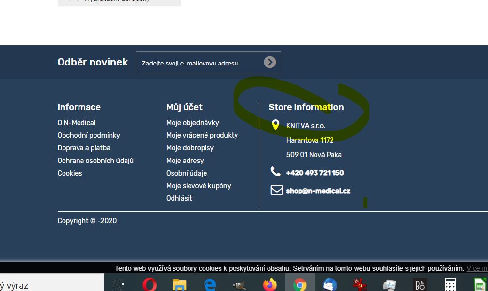Launch Firefox from the taskbar
The width and height of the screenshot is (488, 291).
pos(269,284)
